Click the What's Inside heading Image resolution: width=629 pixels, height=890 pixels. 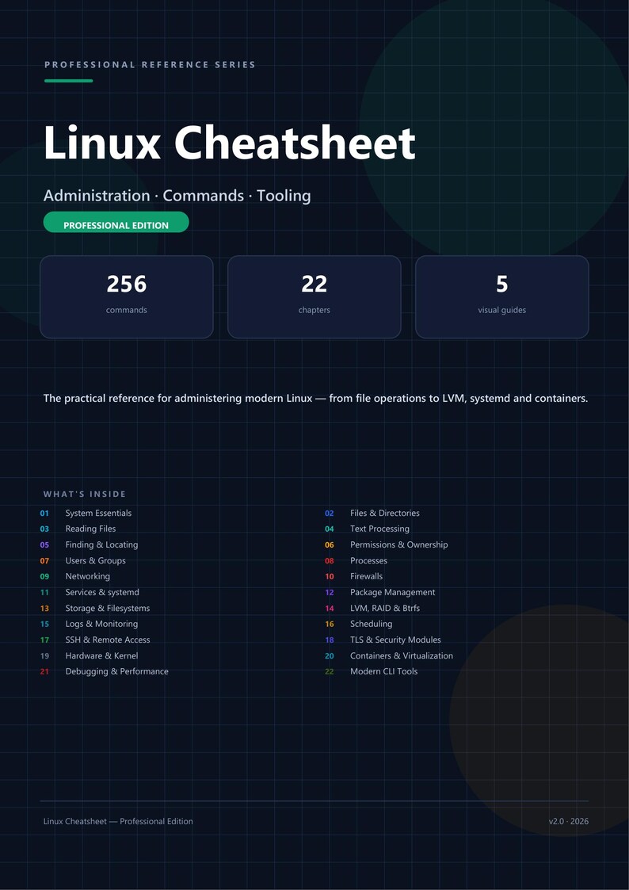[x=85, y=495]
